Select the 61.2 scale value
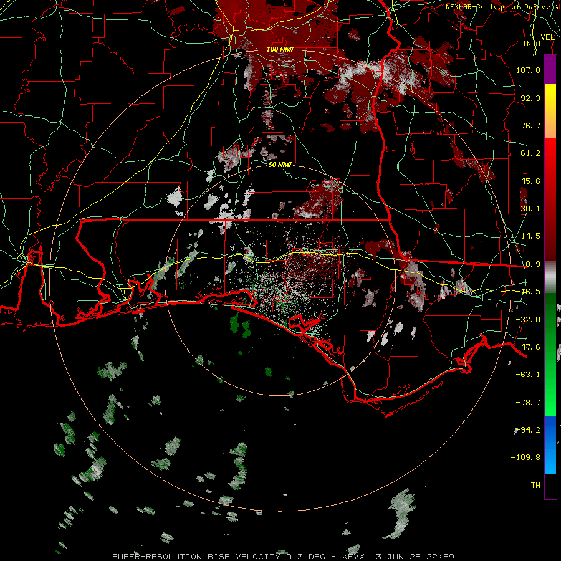The width and height of the screenshot is (561, 561). (x=530, y=153)
